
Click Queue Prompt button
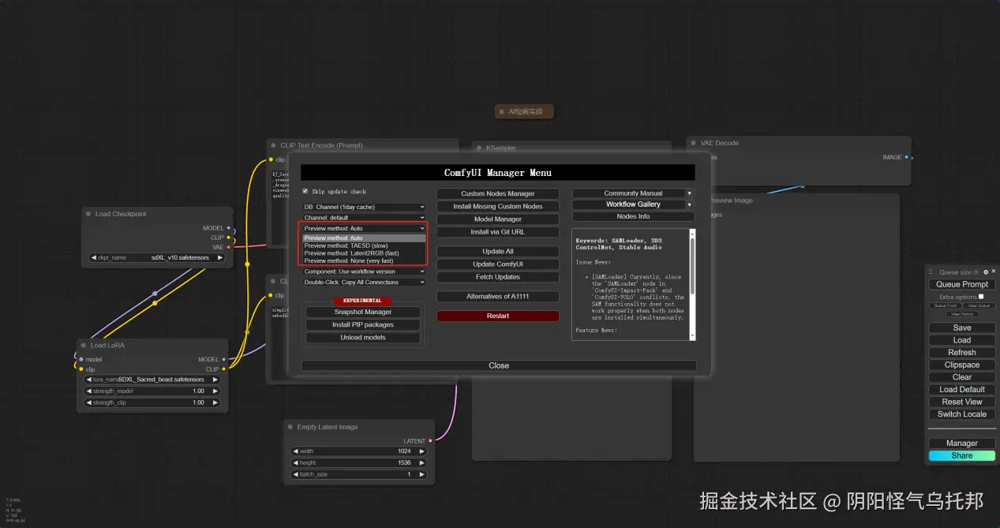click(962, 284)
